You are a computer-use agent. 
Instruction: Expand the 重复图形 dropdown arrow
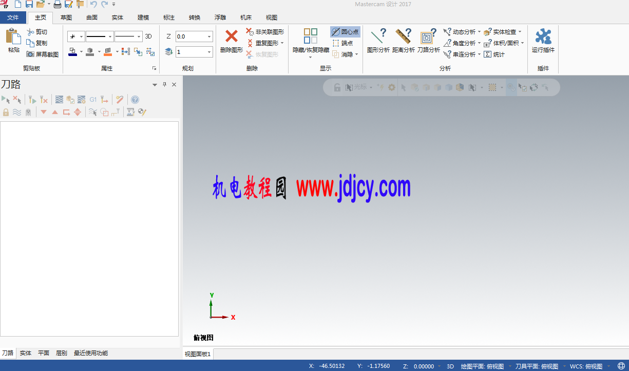point(282,43)
